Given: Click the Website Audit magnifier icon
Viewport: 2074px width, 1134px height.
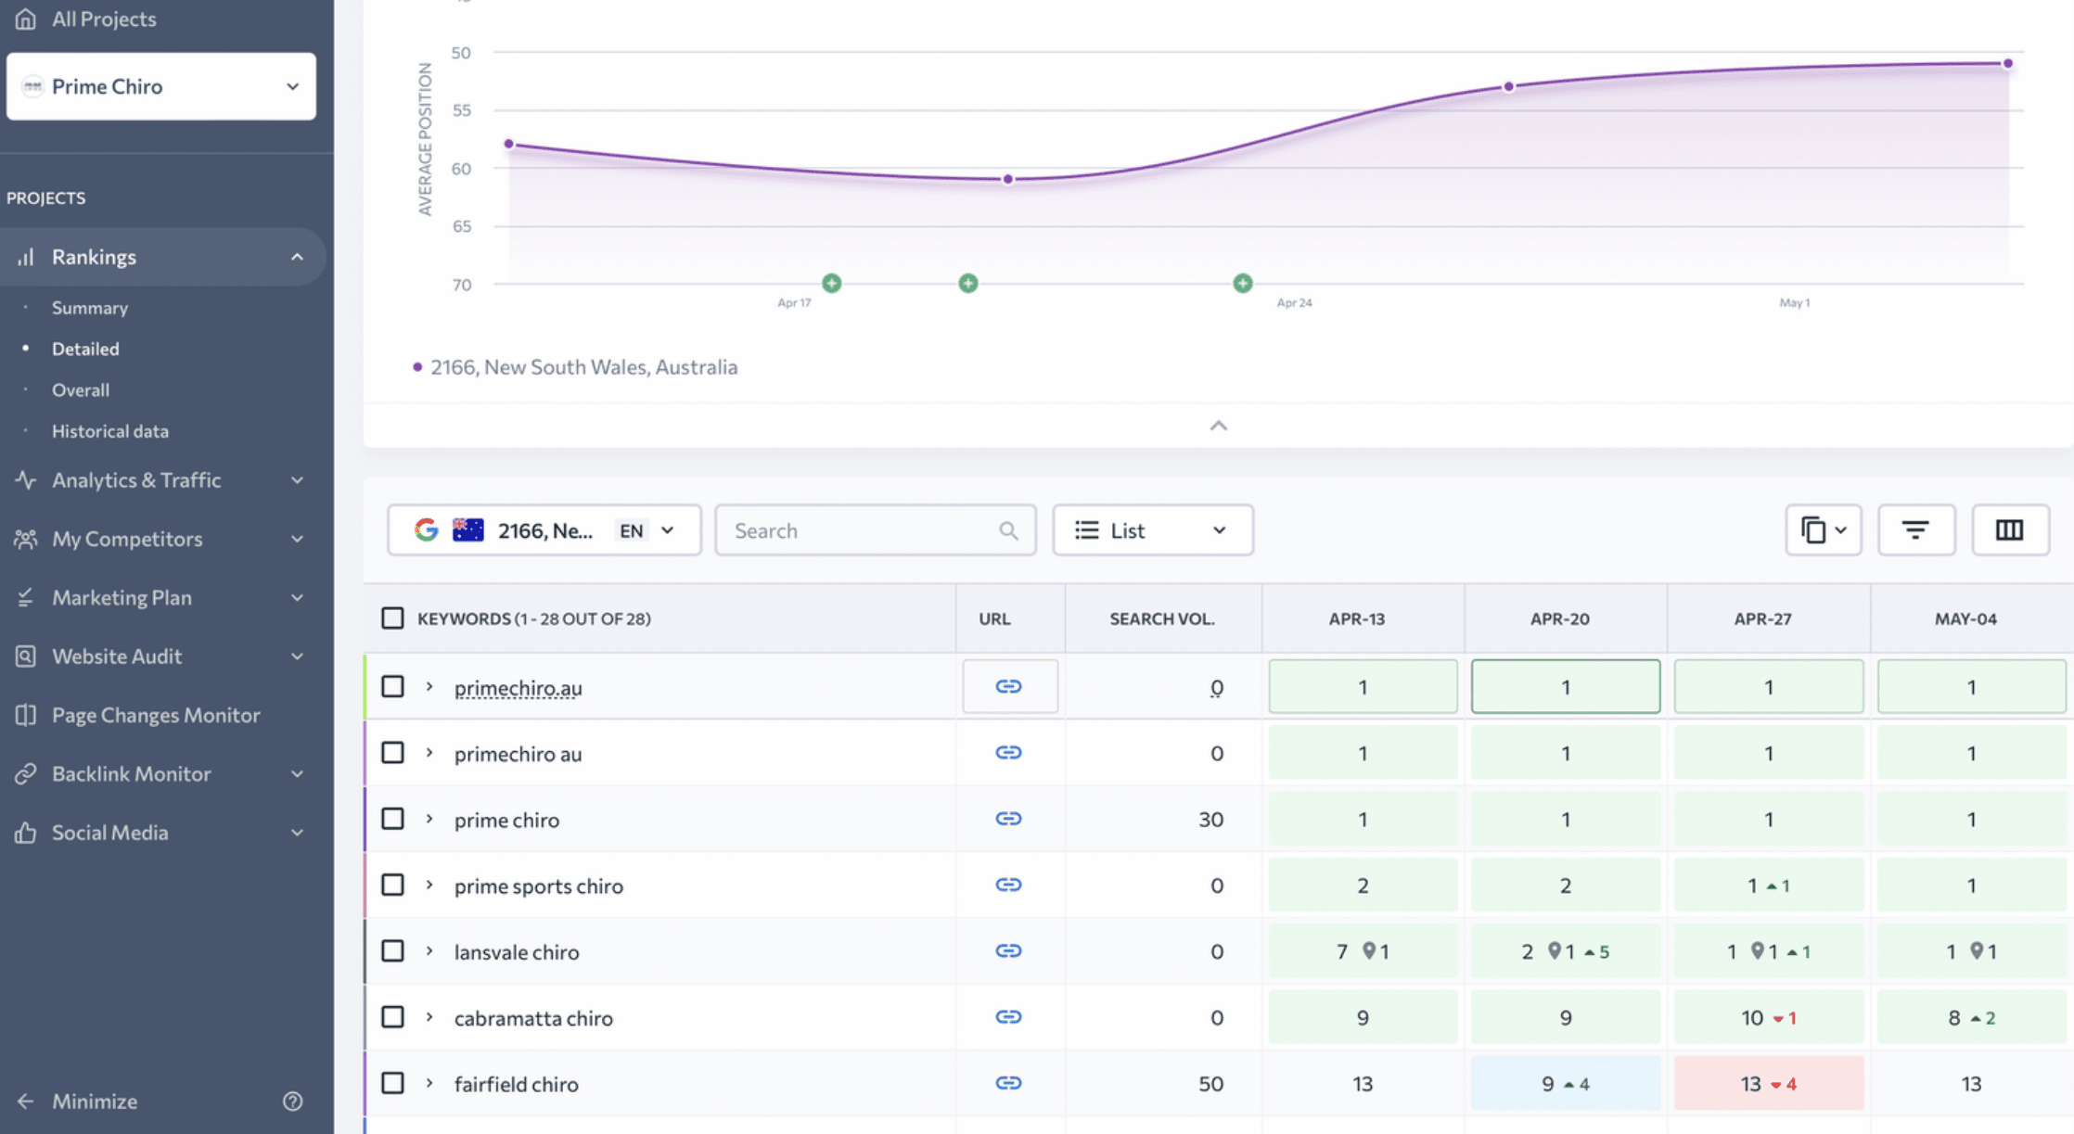Looking at the screenshot, I should click(26, 656).
